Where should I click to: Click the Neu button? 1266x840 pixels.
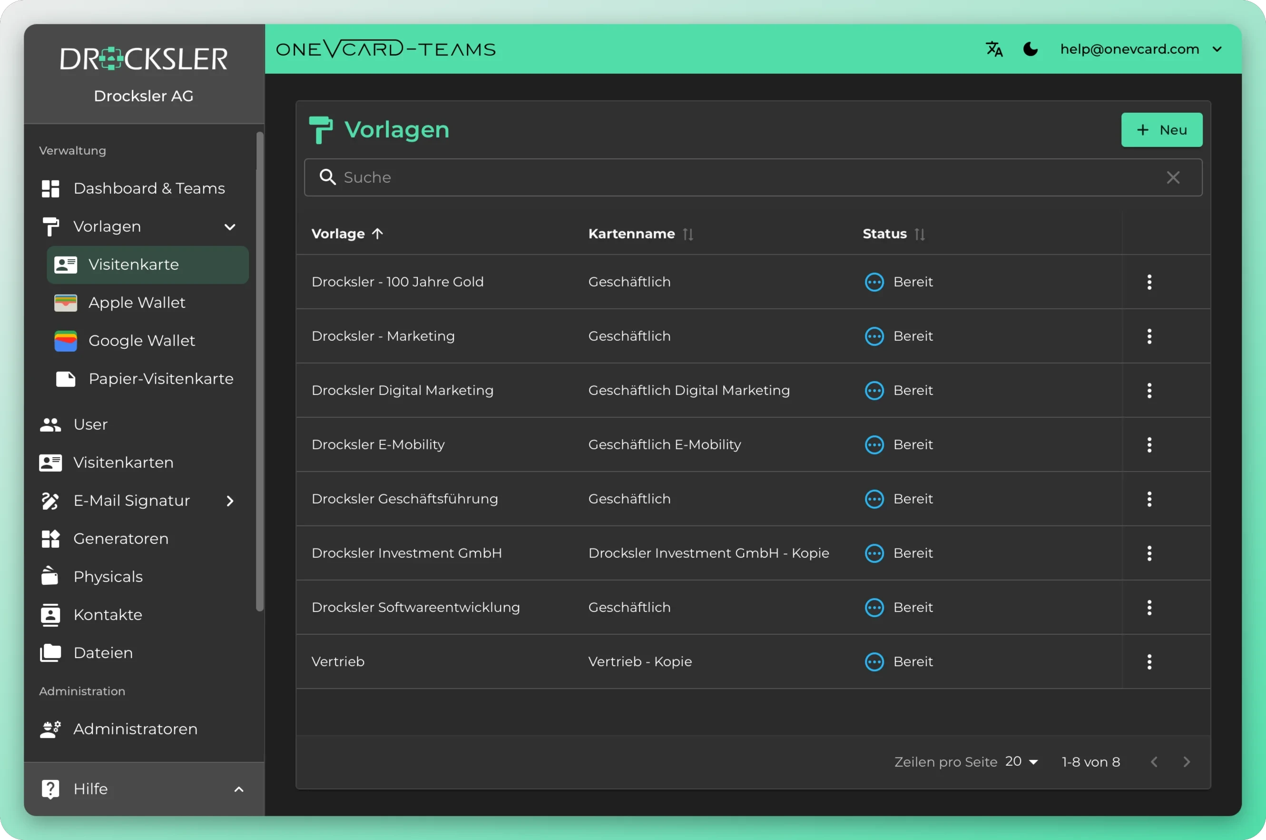click(x=1162, y=129)
